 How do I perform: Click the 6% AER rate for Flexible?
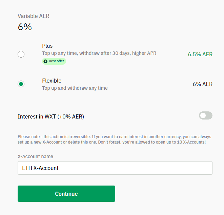click(203, 84)
